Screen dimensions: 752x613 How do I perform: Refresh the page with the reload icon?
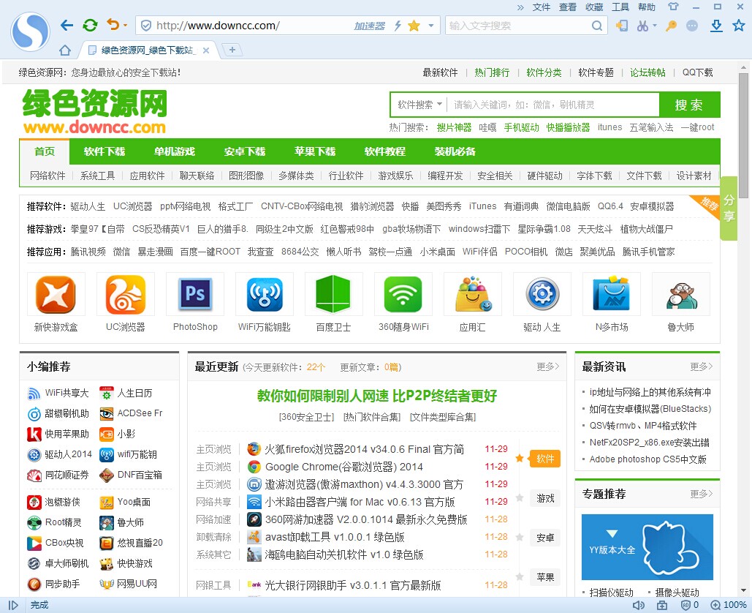[x=90, y=25]
